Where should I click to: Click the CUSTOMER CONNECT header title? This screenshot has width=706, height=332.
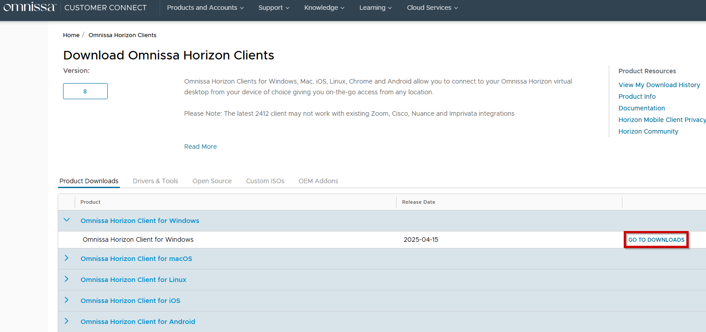coord(106,8)
